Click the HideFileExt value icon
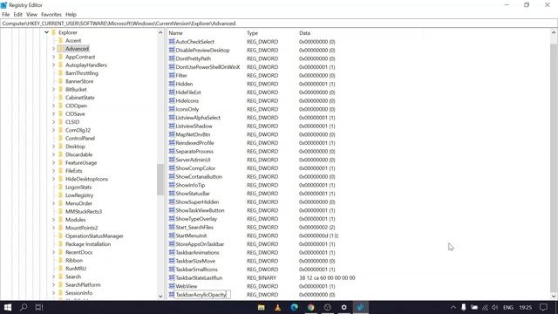The image size is (558, 314). (172, 92)
